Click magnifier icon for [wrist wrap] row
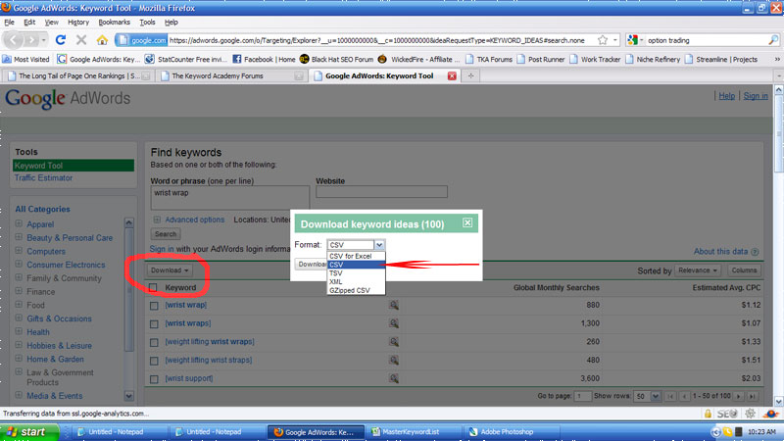This screenshot has height=441, width=784. [x=394, y=305]
